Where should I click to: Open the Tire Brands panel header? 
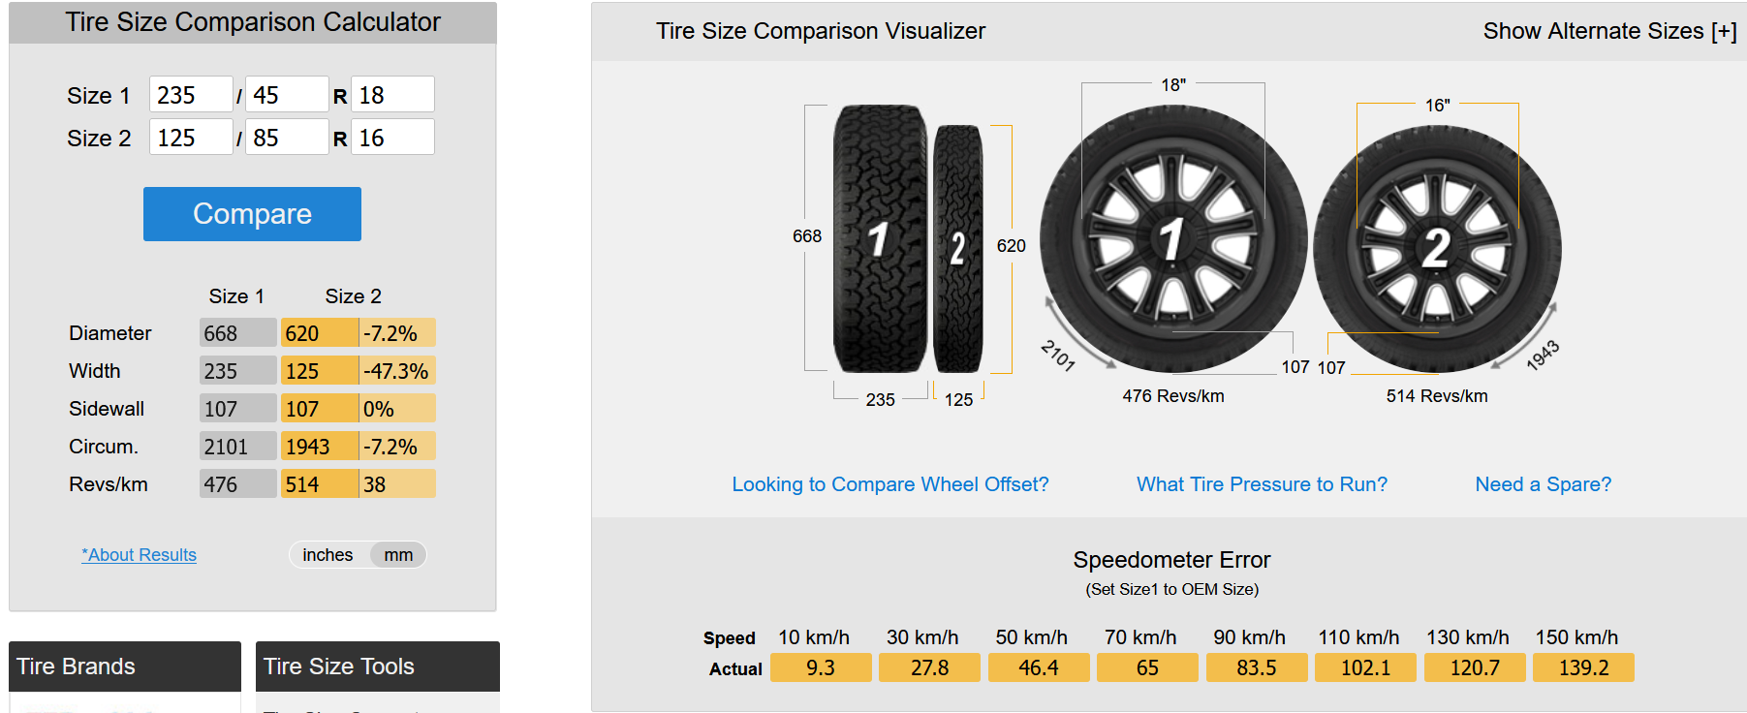coord(125,666)
